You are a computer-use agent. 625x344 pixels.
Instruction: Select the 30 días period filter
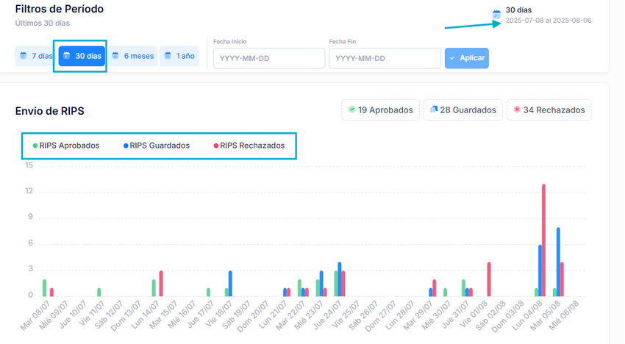point(82,56)
